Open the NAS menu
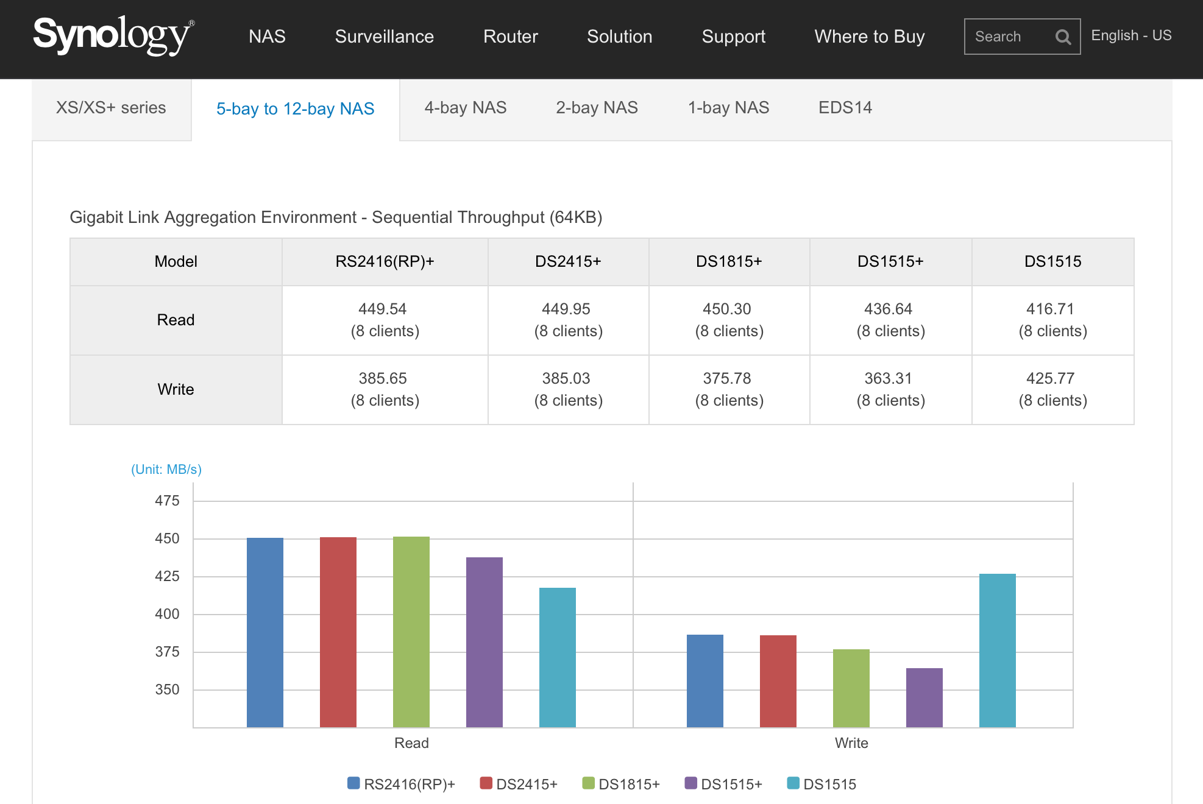 click(267, 37)
